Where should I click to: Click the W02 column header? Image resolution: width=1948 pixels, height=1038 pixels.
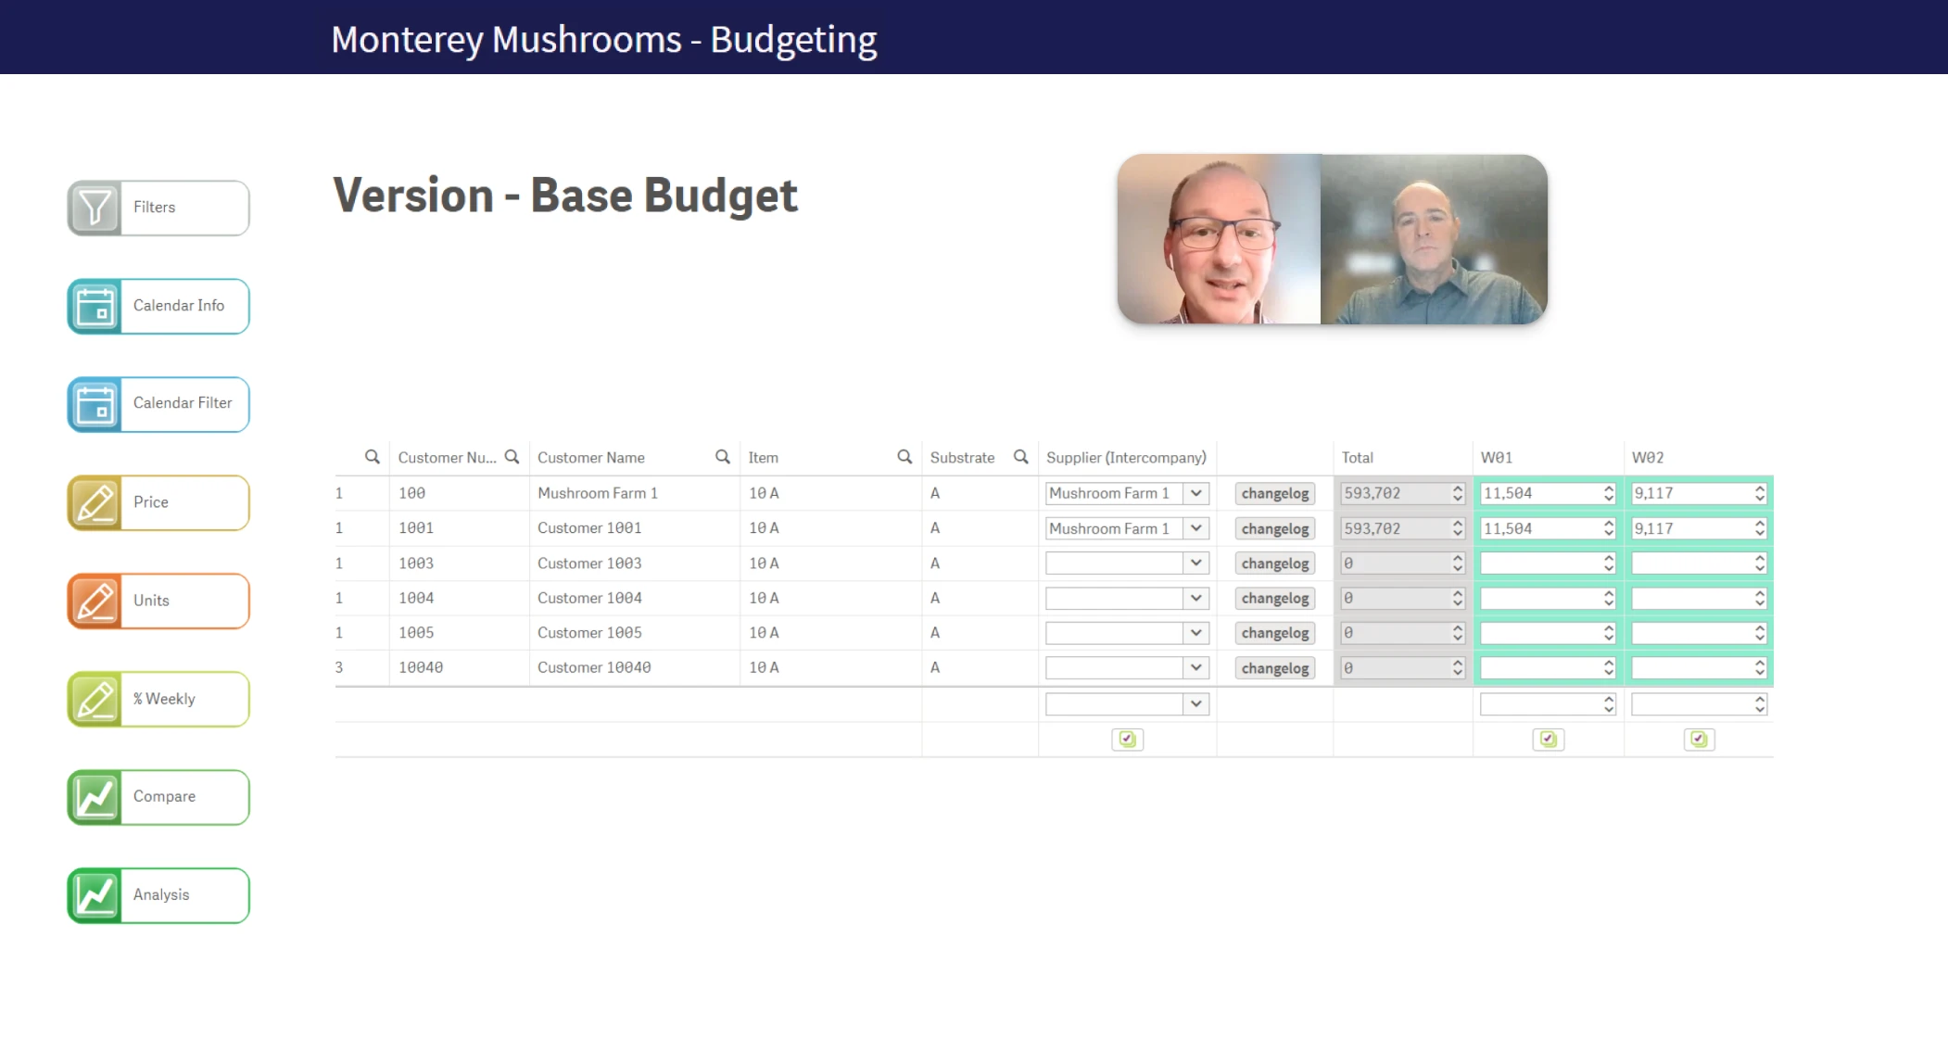tap(1647, 457)
